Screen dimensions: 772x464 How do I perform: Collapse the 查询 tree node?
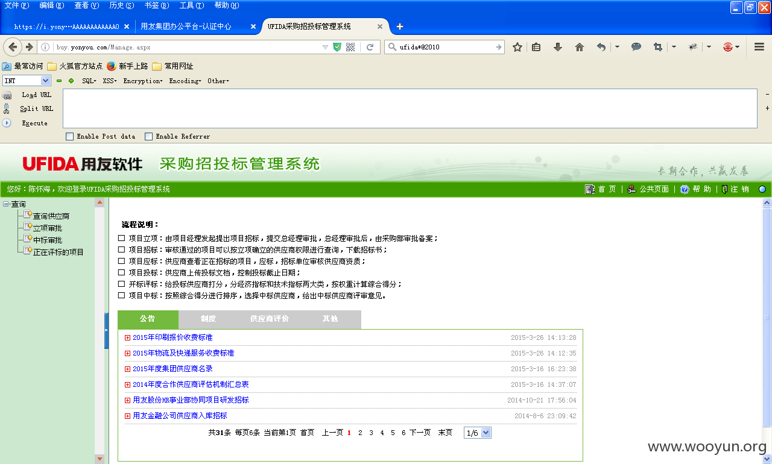point(6,204)
